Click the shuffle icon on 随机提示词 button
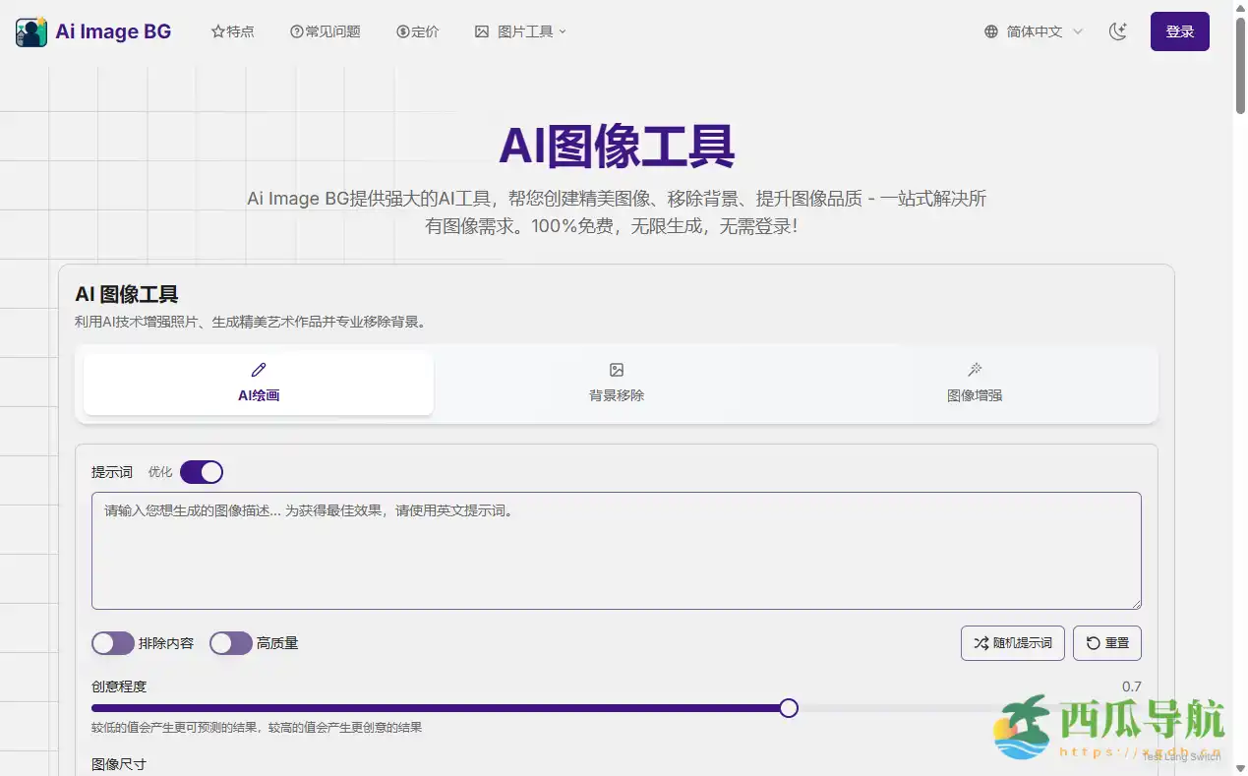1248x776 pixels. pyautogui.click(x=979, y=643)
